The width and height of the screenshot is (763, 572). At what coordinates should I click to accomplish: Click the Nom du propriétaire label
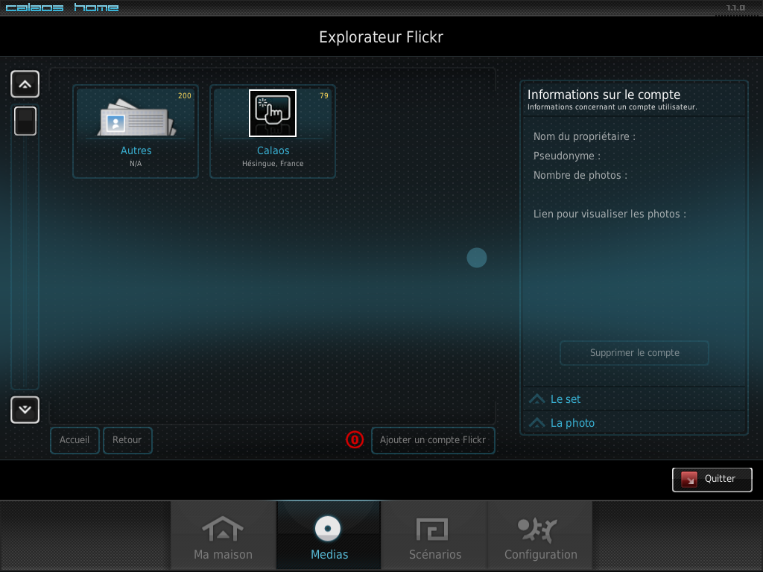pyautogui.click(x=584, y=137)
